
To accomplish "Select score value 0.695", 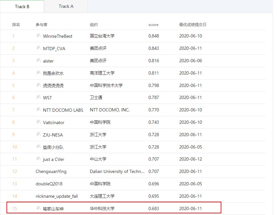I will tap(154, 196).
